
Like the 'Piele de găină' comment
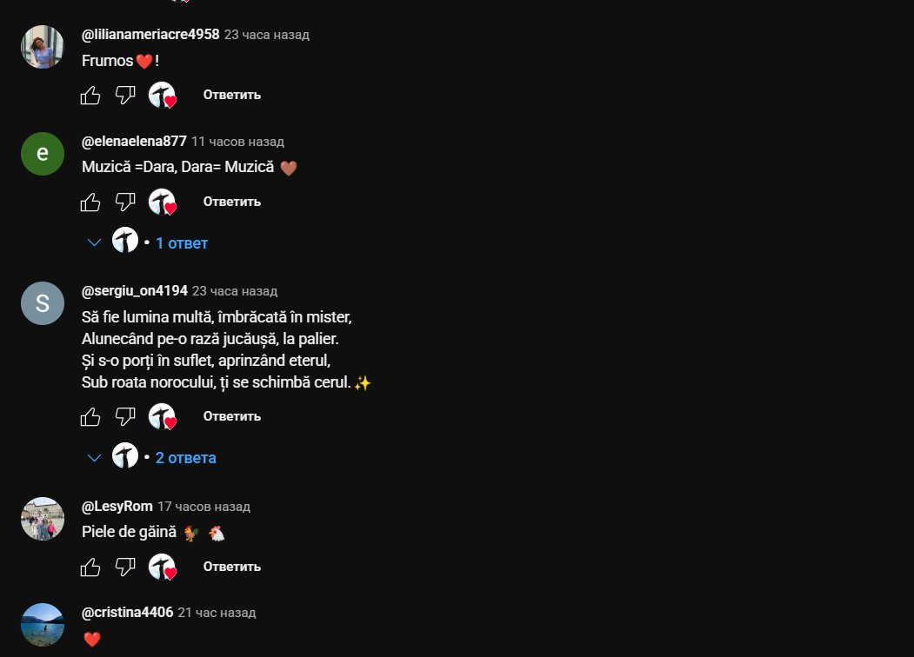coord(90,567)
